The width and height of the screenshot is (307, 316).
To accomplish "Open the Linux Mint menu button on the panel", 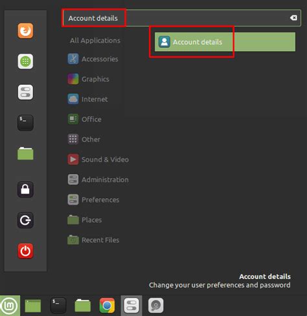I will 10,306.
